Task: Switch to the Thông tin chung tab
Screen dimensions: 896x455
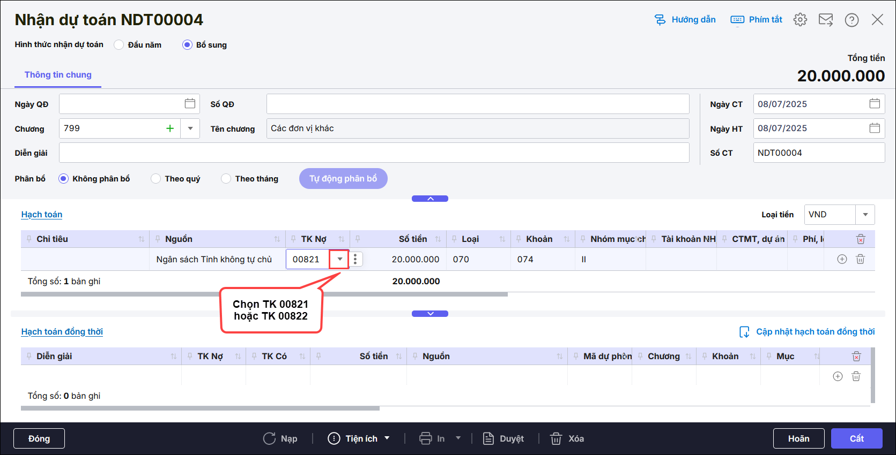Action: click(x=58, y=75)
